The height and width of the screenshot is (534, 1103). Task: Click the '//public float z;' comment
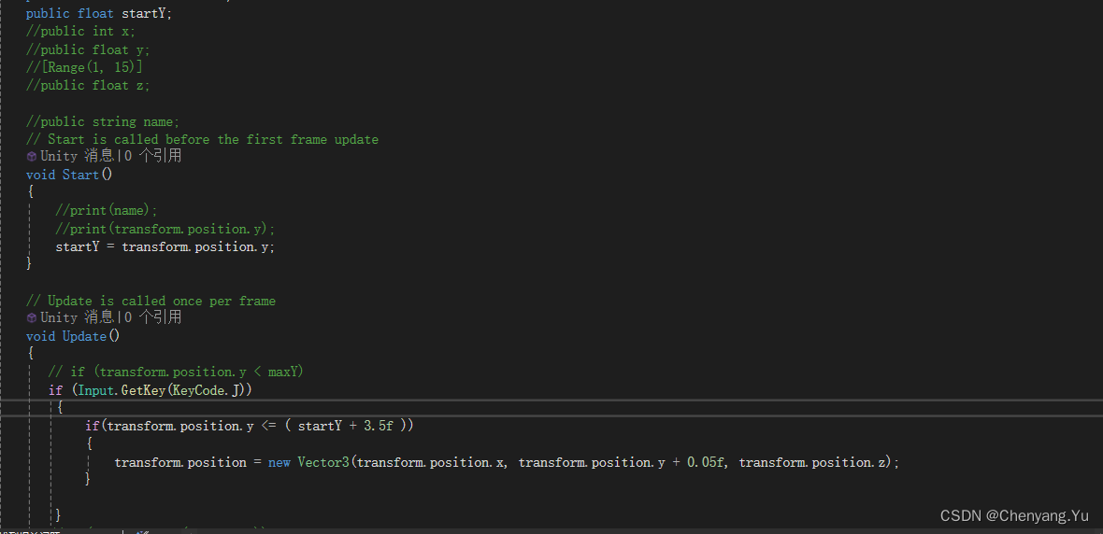(x=88, y=86)
